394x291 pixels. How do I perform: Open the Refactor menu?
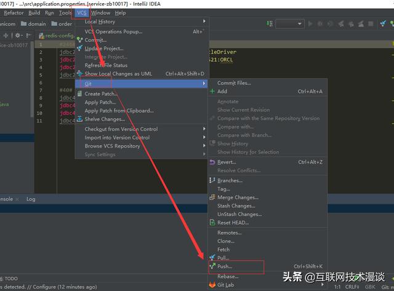point(14,13)
